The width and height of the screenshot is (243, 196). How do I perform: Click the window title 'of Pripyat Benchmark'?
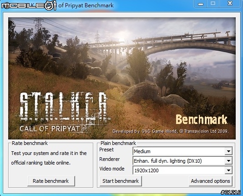(x=86, y=5)
